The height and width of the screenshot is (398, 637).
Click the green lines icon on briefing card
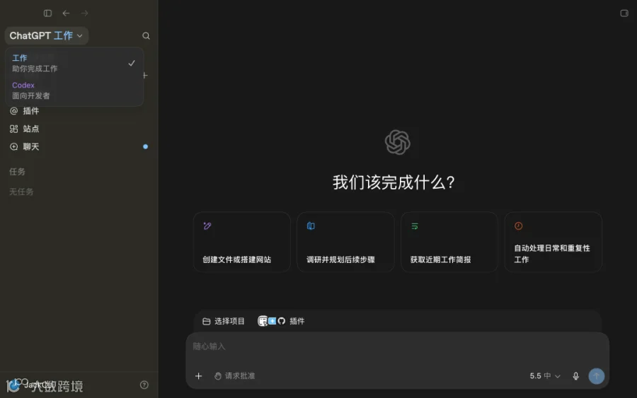coord(415,226)
